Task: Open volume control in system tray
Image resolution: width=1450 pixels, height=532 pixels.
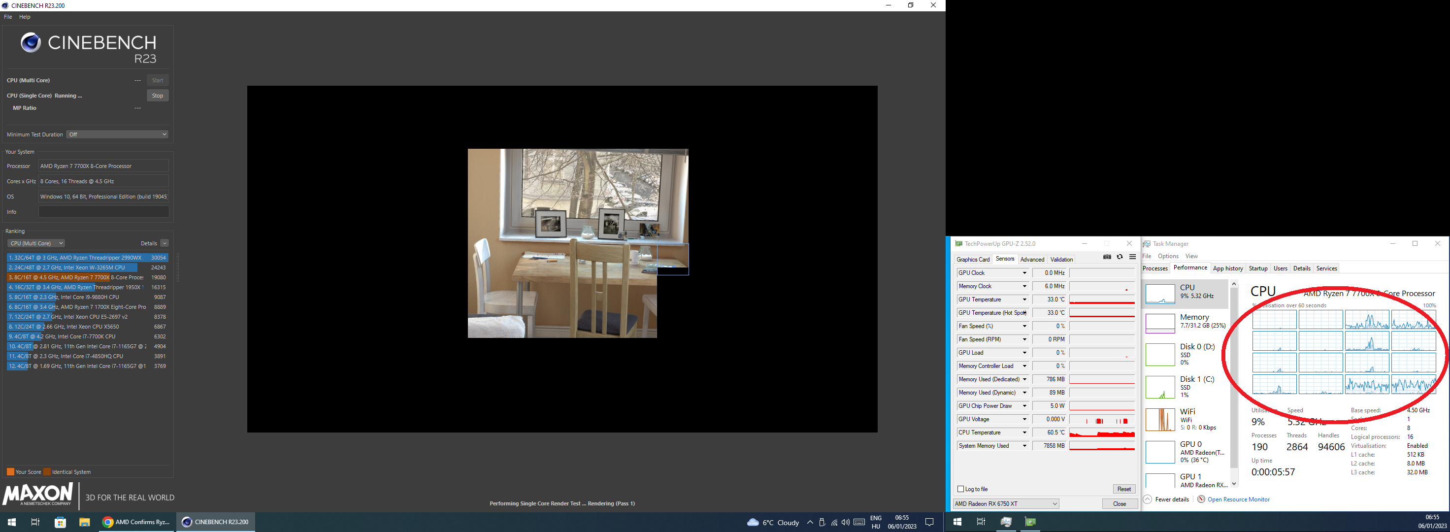Action: click(x=846, y=523)
